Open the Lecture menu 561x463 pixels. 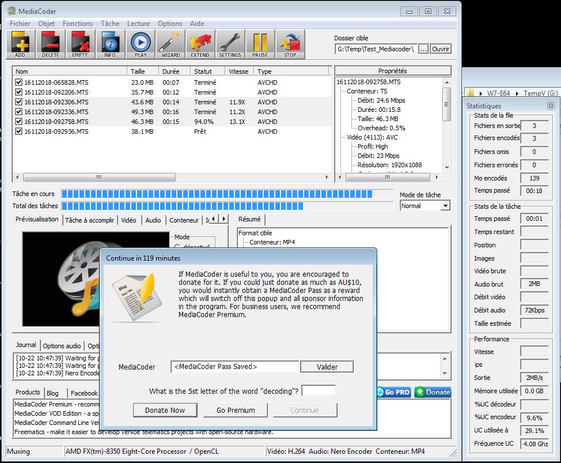(x=138, y=24)
